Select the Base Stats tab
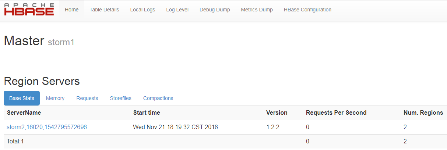This screenshot has width=447, height=150. click(x=22, y=98)
